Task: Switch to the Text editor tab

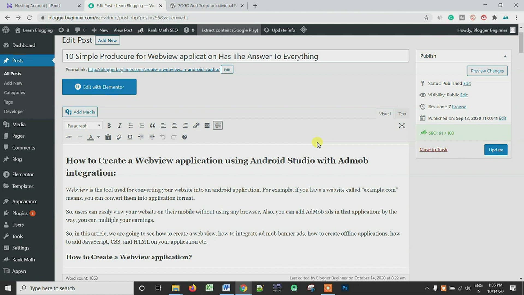Action: click(x=402, y=114)
